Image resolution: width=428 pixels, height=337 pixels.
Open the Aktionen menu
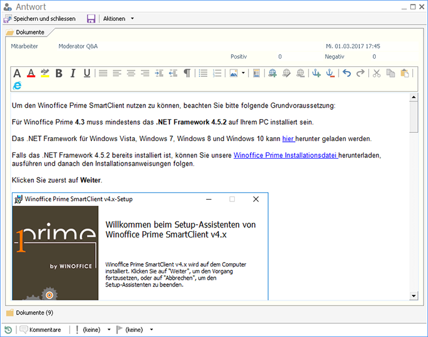pyautogui.click(x=114, y=18)
